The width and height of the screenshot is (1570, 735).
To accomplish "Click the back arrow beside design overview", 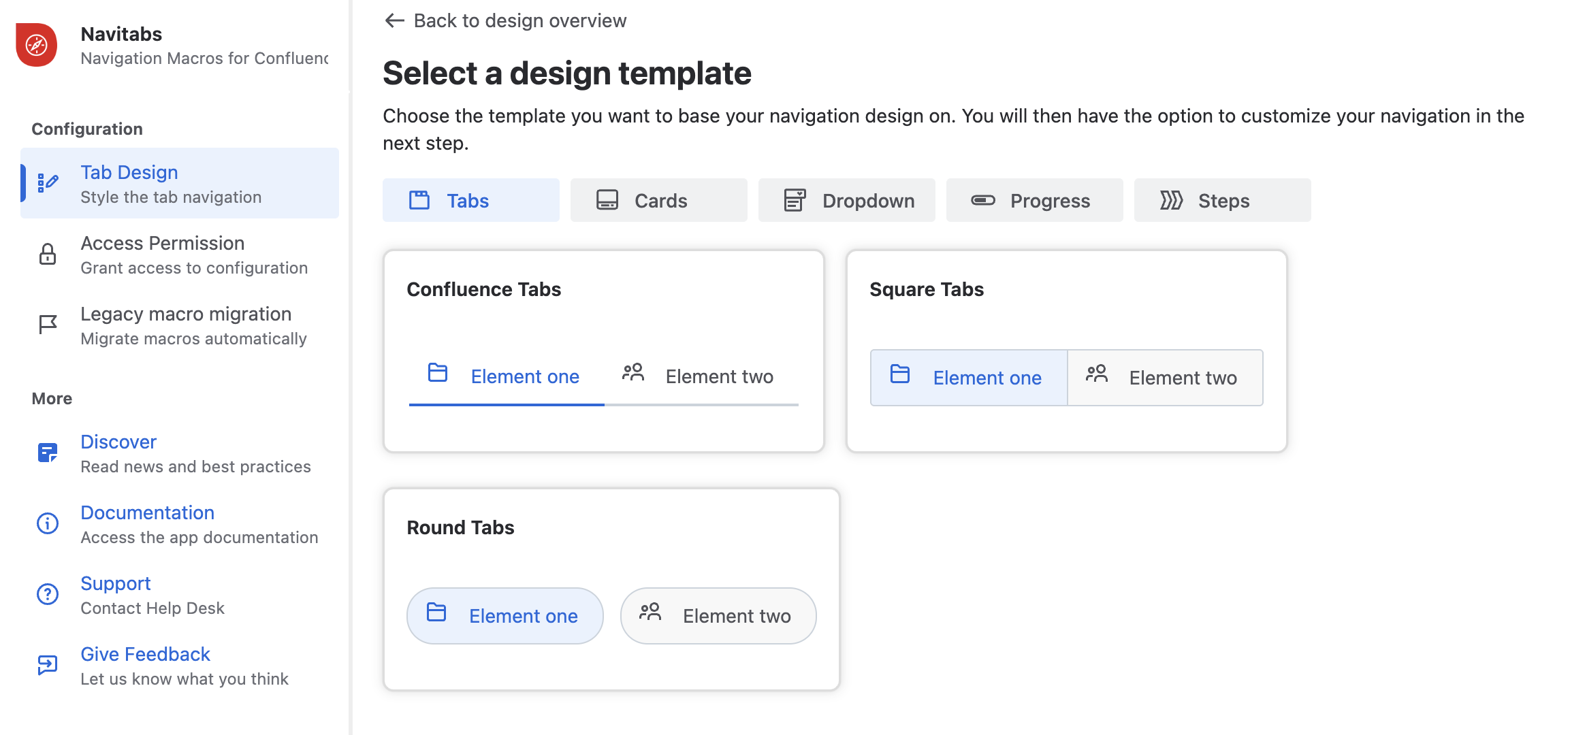I will click(395, 20).
